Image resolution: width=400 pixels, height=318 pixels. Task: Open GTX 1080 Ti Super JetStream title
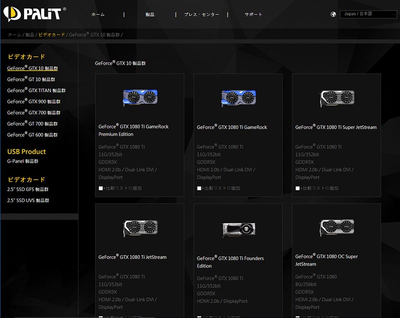tap(335, 127)
